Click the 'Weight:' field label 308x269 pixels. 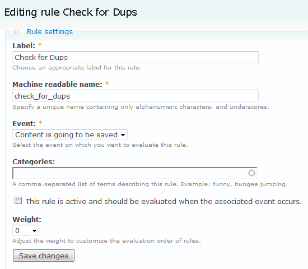(x=27, y=219)
